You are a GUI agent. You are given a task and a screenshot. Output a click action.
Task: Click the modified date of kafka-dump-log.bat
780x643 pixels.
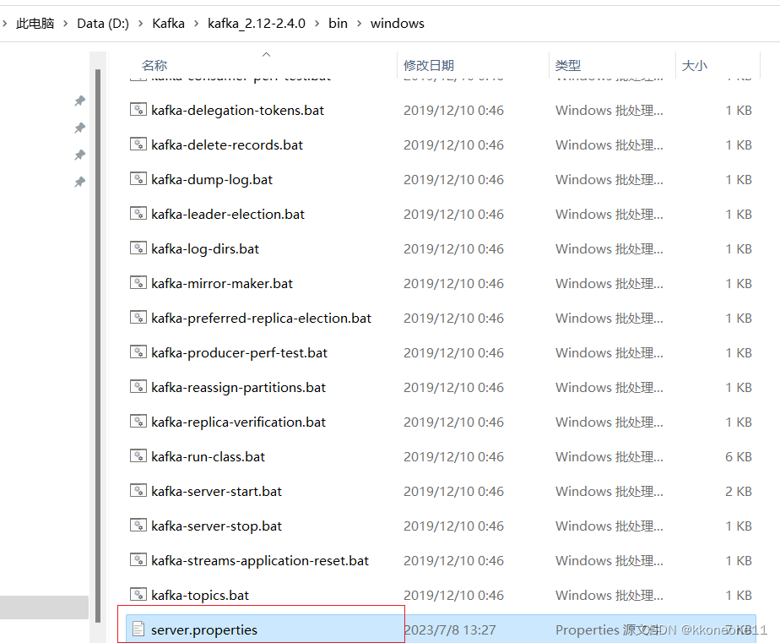coord(453,179)
